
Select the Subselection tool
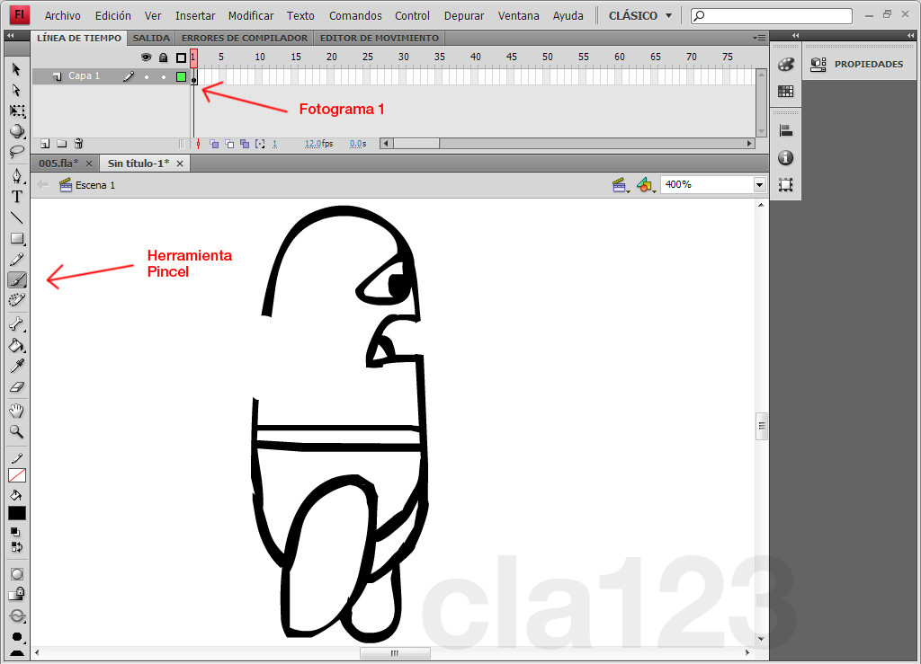[x=16, y=91]
